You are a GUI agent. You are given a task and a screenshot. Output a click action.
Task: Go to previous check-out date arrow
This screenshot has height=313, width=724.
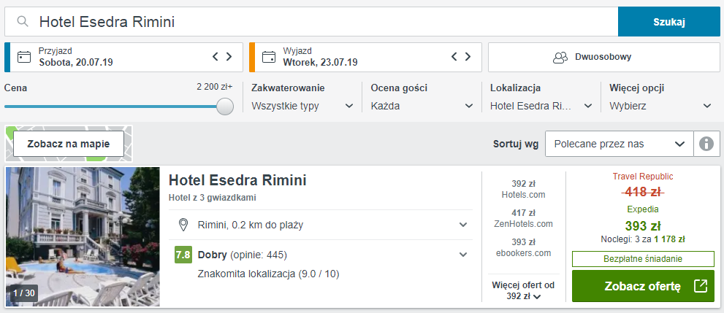(x=454, y=57)
